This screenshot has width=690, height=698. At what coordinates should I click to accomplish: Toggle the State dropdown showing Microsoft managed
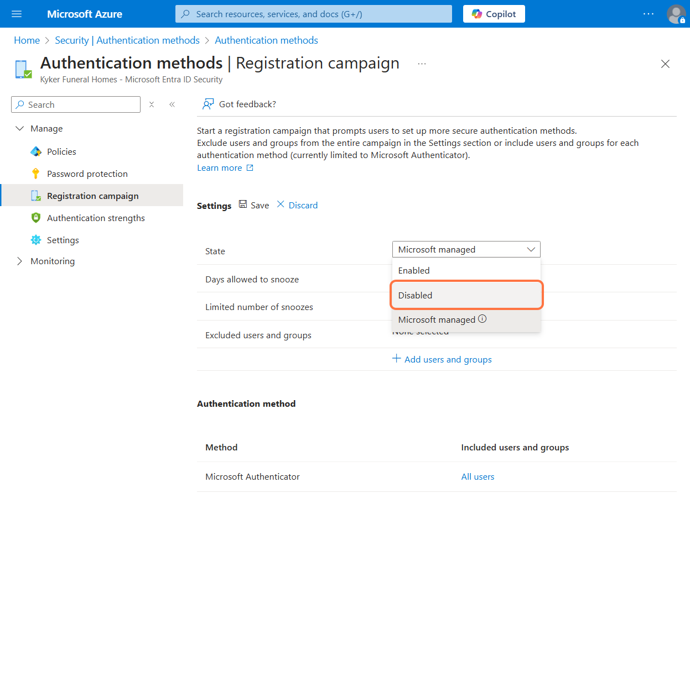(x=466, y=249)
